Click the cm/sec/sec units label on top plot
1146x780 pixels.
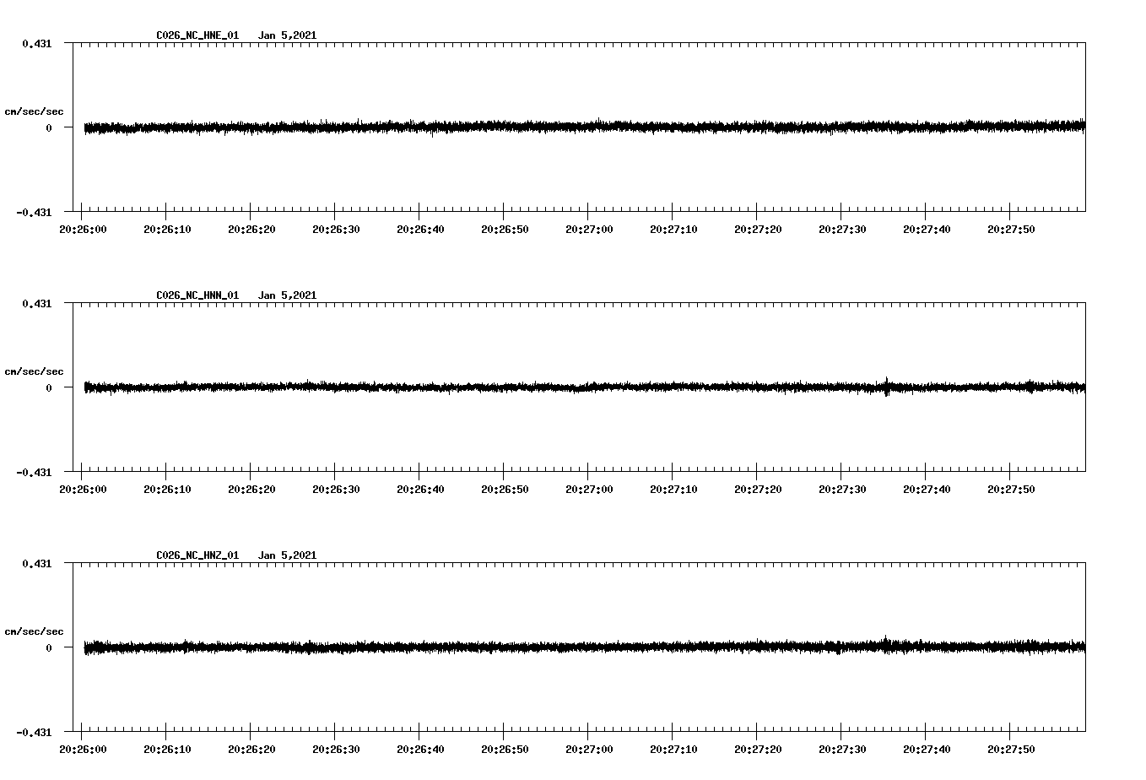pyautogui.click(x=35, y=111)
